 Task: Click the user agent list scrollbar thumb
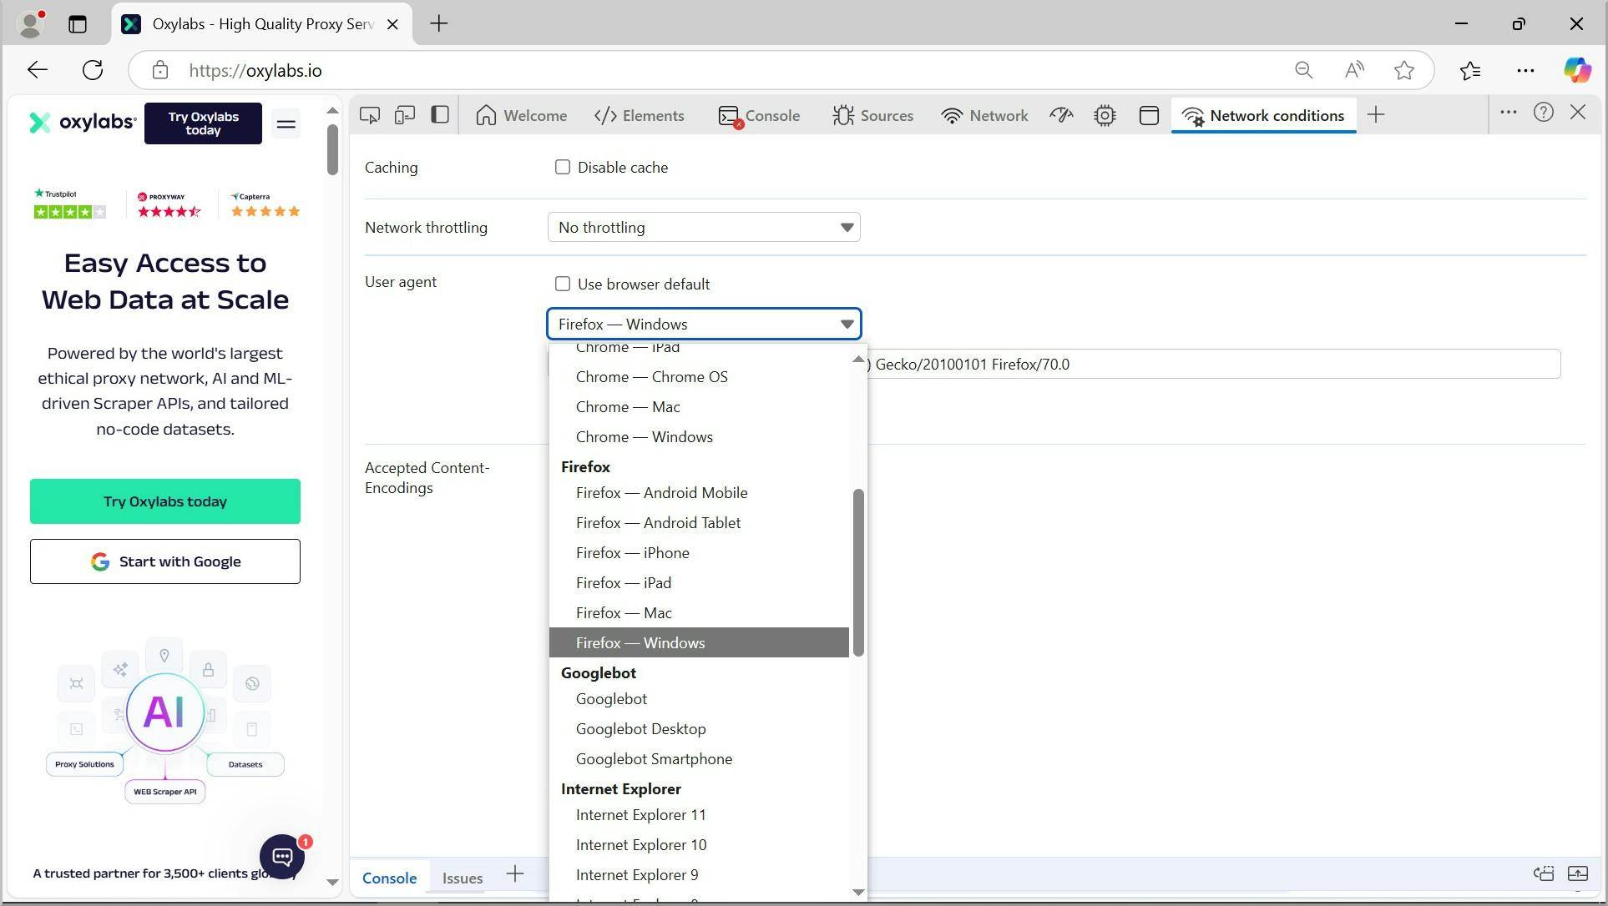coord(857,571)
